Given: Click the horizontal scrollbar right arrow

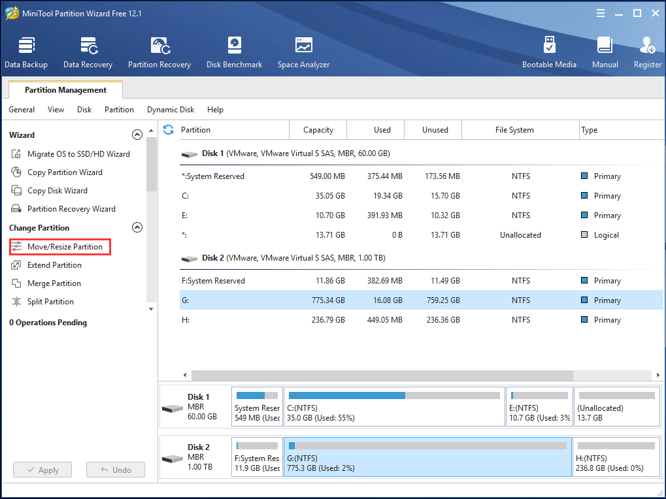Looking at the screenshot, I should [x=658, y=375].
